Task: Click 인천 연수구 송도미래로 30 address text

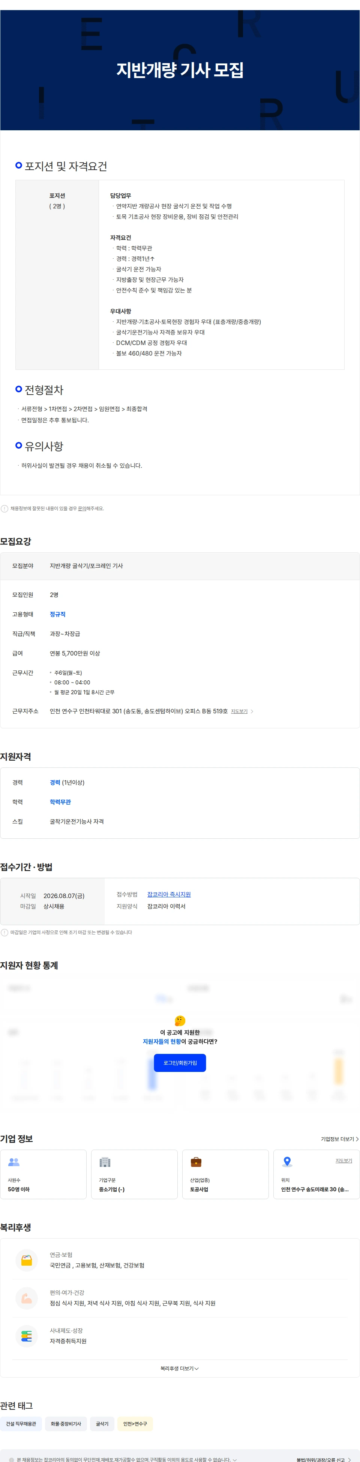Action: 315,1189
